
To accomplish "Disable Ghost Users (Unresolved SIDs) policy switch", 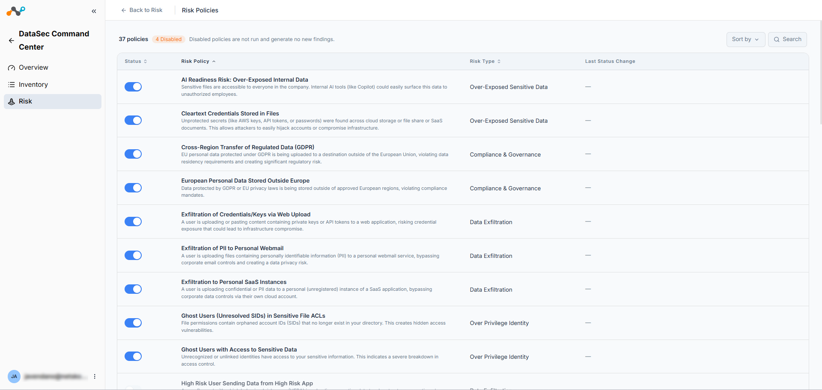I will coord(133,323).
